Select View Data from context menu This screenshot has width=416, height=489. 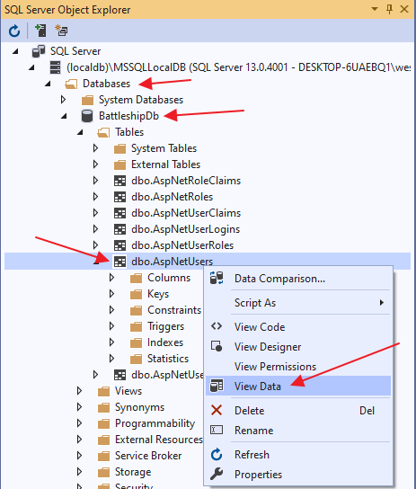point(298,387)
